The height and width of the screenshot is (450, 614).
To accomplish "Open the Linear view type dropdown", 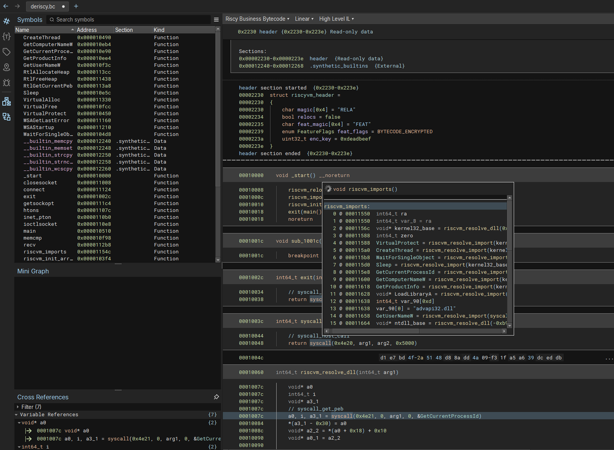I will click(x=304, y=19).
